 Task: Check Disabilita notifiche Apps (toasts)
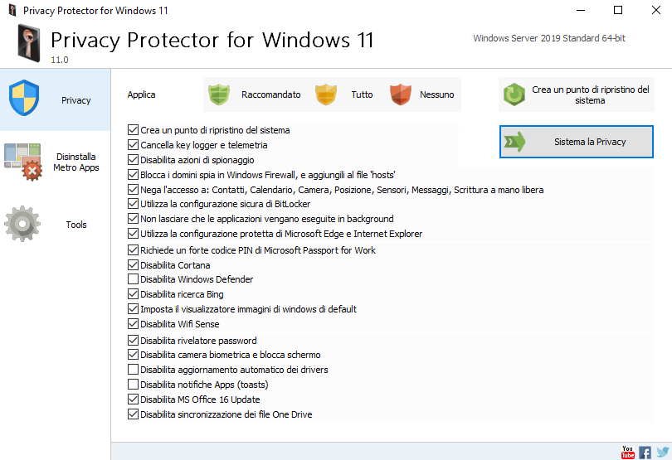(x=133, y=385)
